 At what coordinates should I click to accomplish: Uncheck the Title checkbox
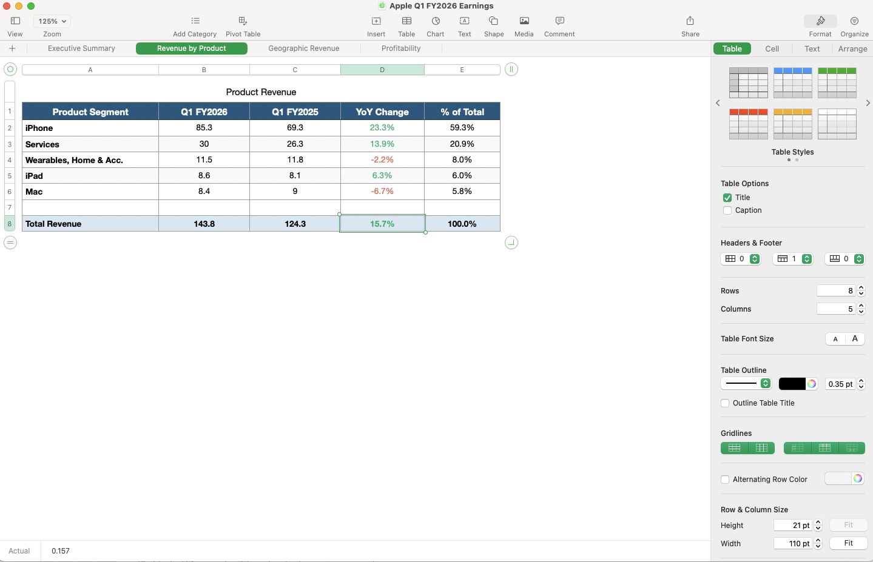[x=727, y=198]
